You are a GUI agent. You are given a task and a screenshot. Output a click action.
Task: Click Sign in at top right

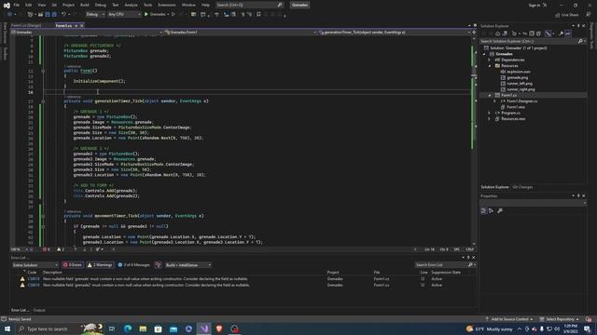(x=534, y=5)
